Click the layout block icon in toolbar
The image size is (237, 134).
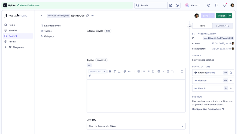[159, 72]
